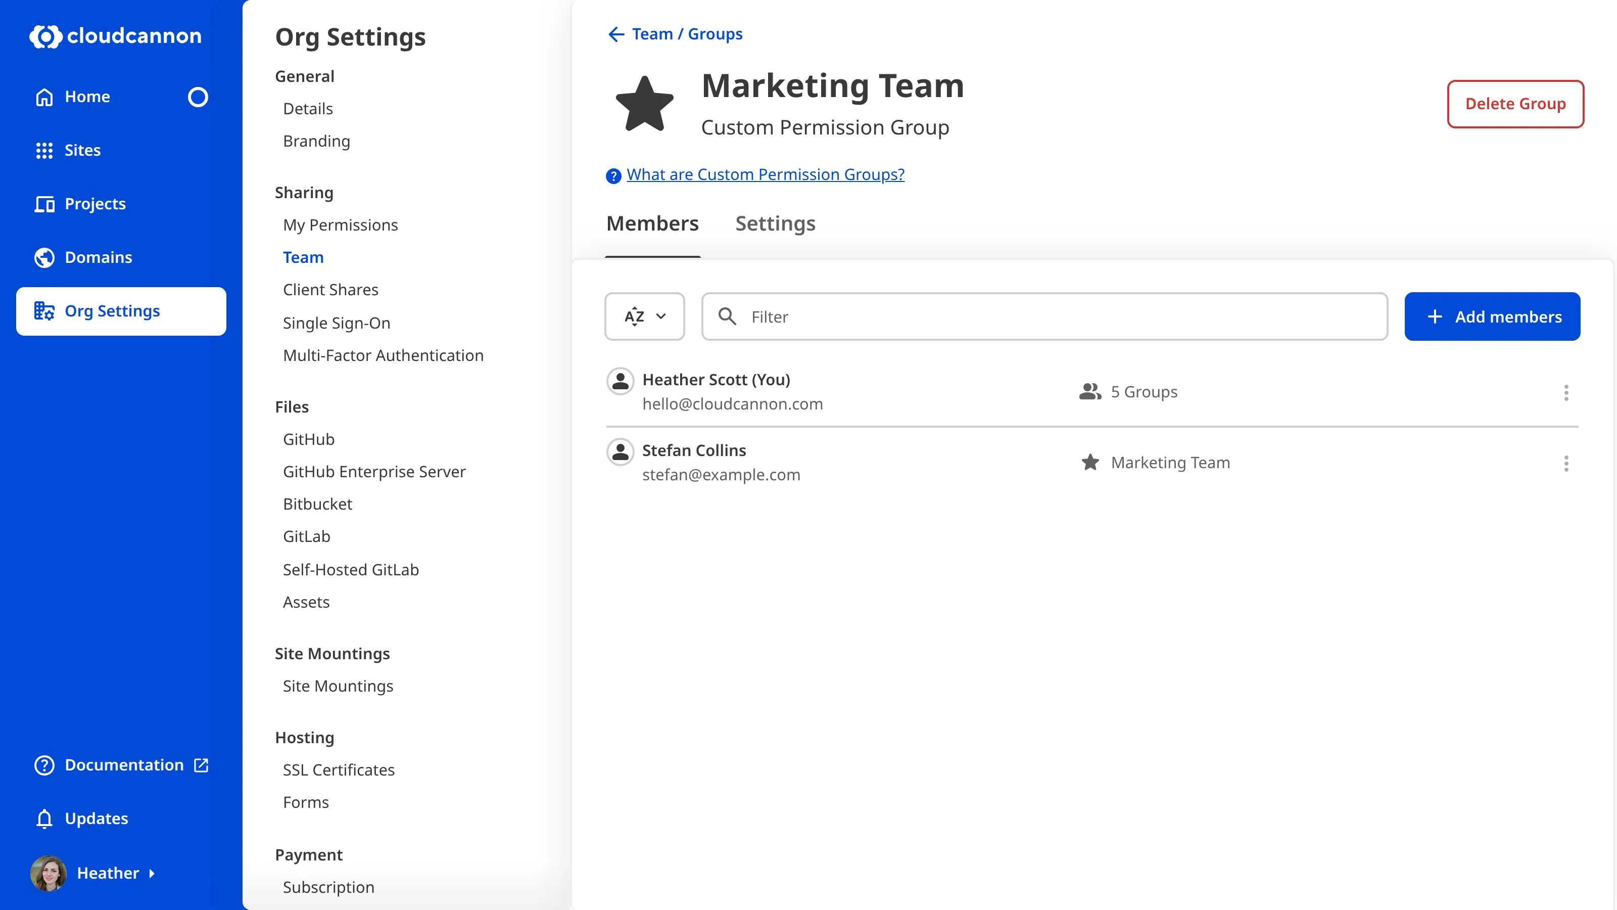Screen dimensions: 1617x910
Task: Open Sites grid icon
Action: point(44,150)
